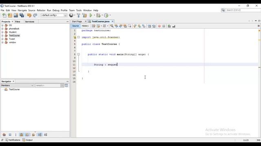Toggle Show Inner Classes in Navigator
Viewport: 261px width, 146px height.
27,135
